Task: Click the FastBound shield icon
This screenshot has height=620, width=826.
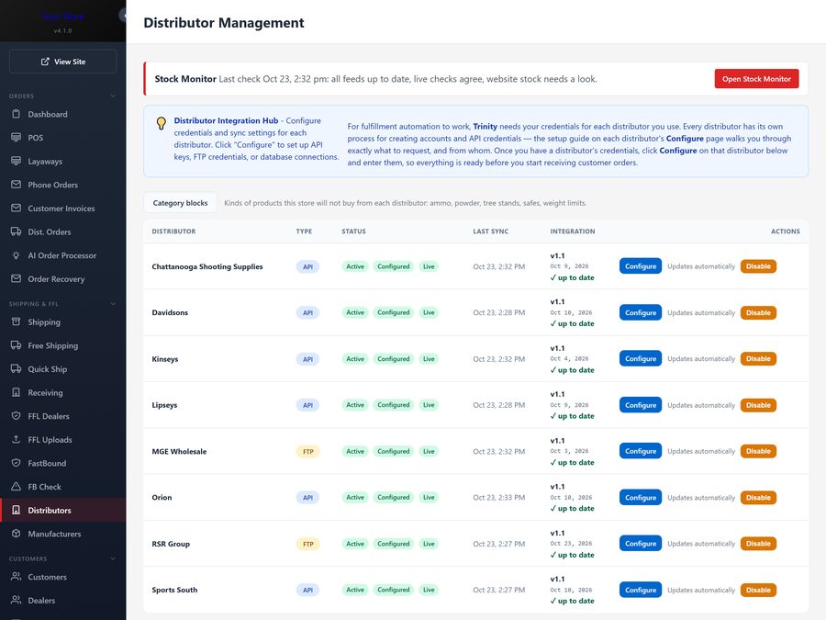Action: (x=16, y=463)
